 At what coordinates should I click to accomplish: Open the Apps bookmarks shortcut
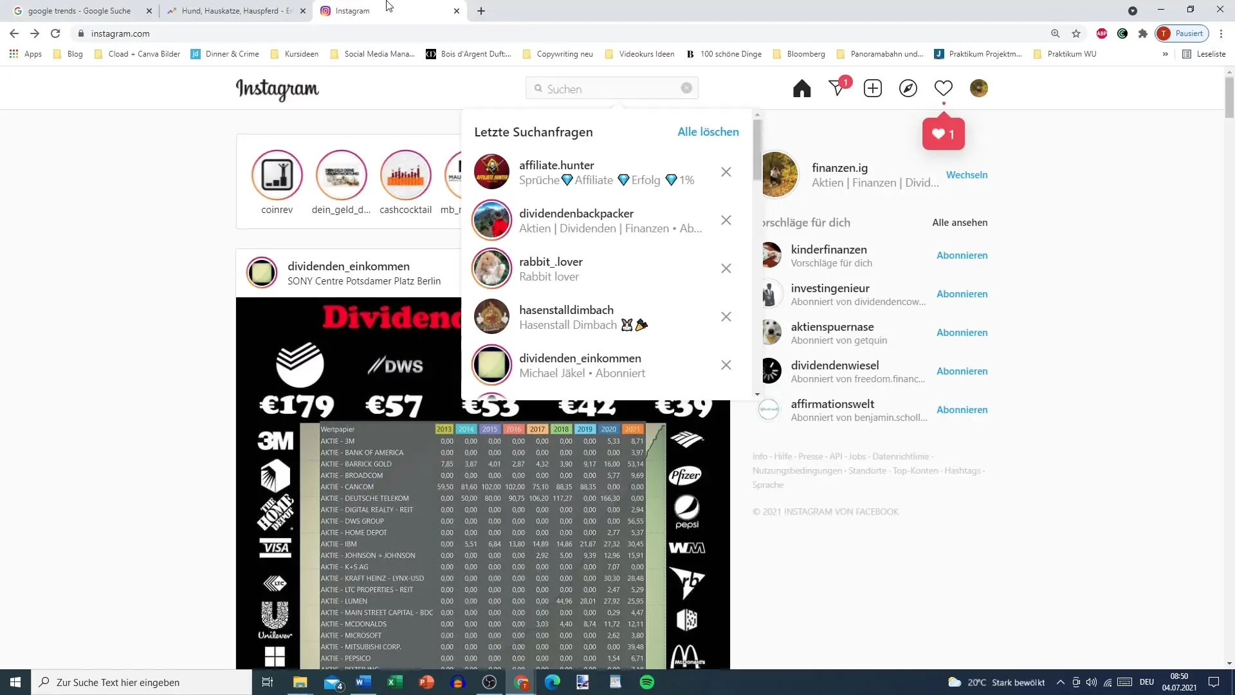pos(26,54)
